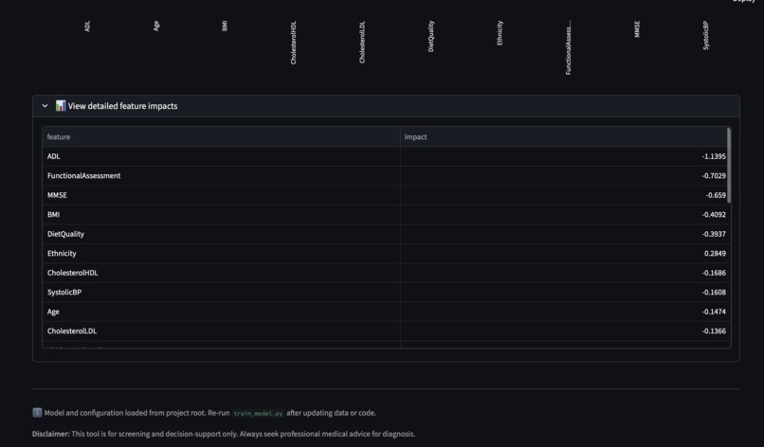Viewport: 764px width, 447px height.
Task: Click the SystolicBP chart axis label
Action: (x=706, y=35)
